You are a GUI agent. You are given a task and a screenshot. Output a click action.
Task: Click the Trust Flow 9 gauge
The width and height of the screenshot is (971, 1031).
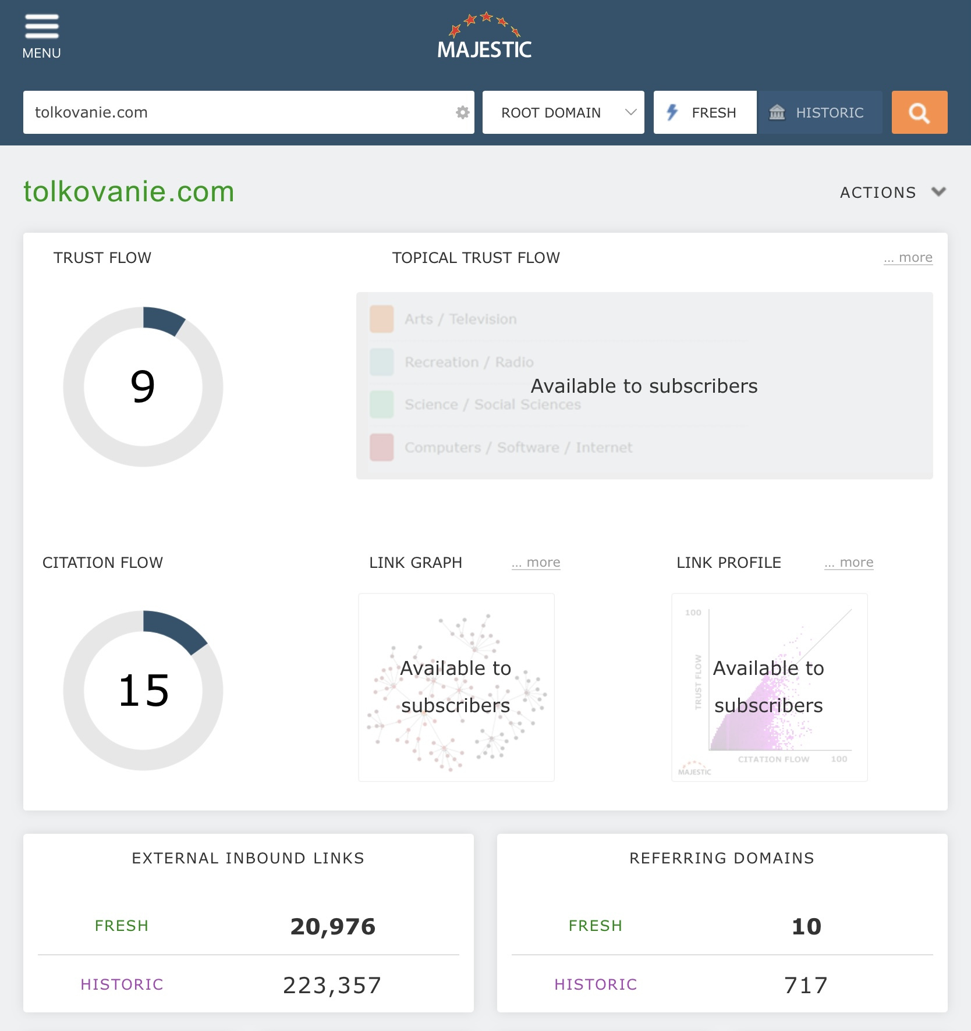point(143,387)
